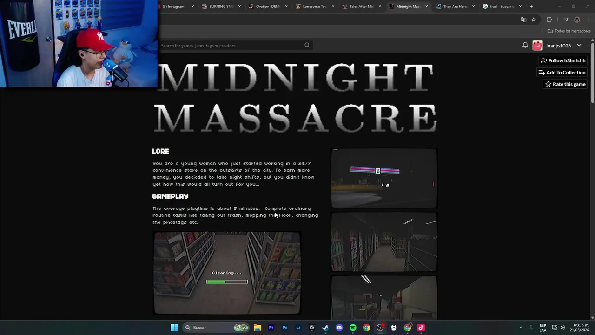Open the partly visible third screenshot thumbnail
This screenshot has height=335, width=595.
[384, 298]
